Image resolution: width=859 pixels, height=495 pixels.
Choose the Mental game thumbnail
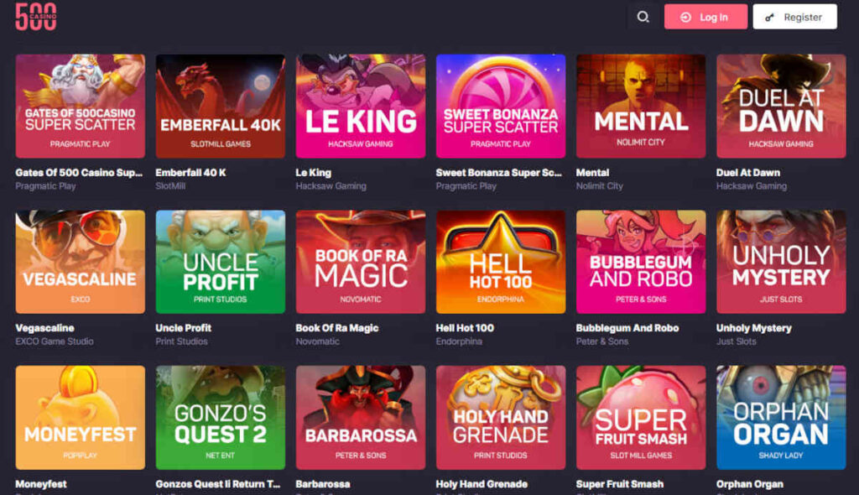pyautogui.click(x=641, y=107)
